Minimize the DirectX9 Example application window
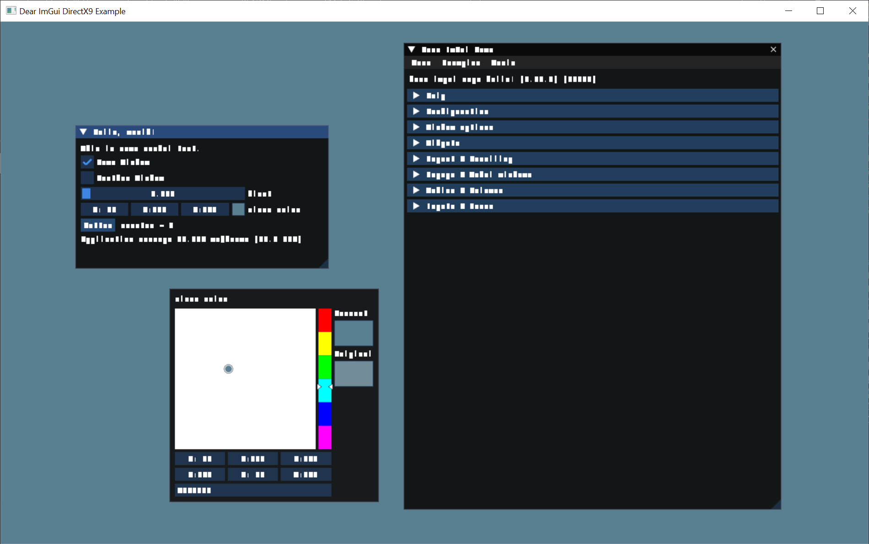This screenshot has height=544, width=869. 788,11
